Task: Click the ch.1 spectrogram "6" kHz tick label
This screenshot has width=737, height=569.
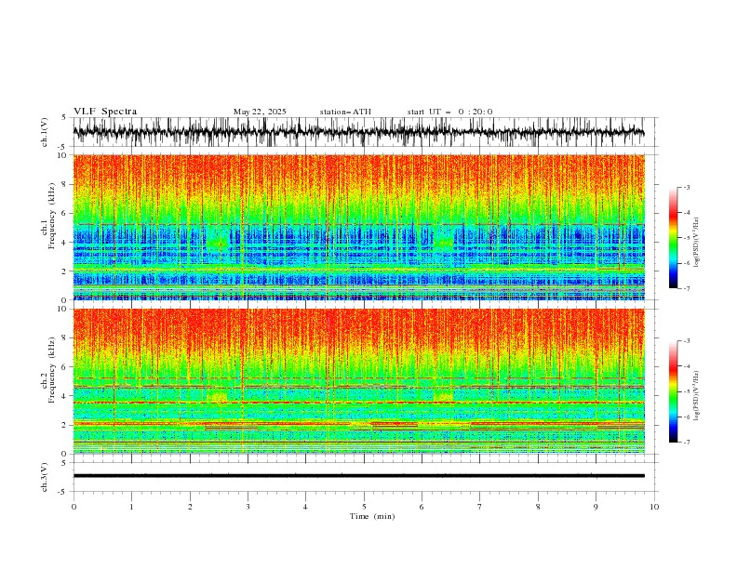Action: tap(64, 213)
